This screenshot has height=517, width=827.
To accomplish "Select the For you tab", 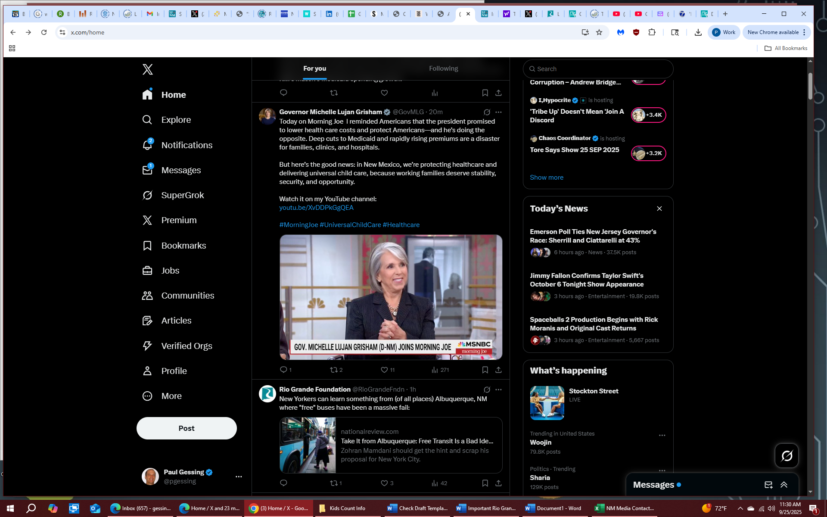I will [x=314, y=69].
